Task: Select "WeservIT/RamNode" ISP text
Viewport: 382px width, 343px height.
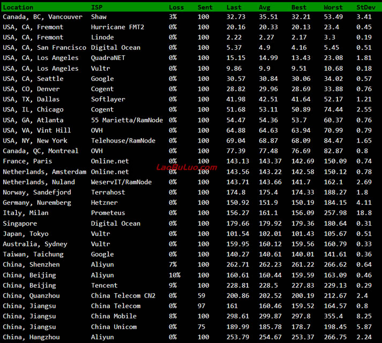Action: pyautogui.click(x=121, y=182)
